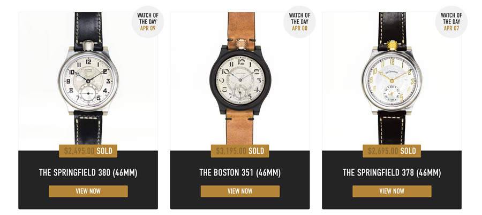This screenshot has width=482, height=215.
Task: Click the gold crown of the Springfield 378
Action: 392,45
